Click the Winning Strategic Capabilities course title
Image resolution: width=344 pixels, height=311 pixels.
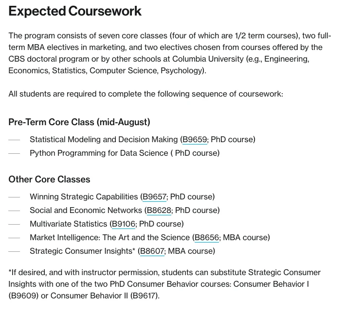(84, 197)
